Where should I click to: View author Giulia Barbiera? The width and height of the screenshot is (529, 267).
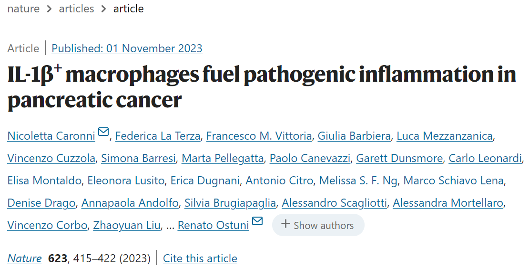pos(354,136)
